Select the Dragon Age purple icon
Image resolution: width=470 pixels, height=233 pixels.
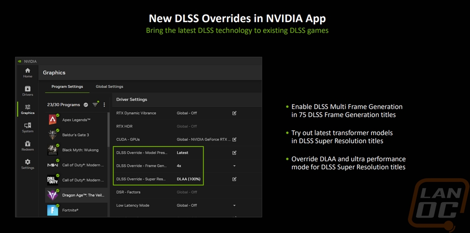tap(53, 195)
